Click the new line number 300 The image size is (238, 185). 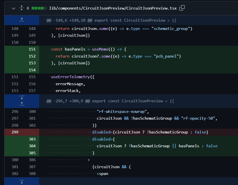(32, 112)
